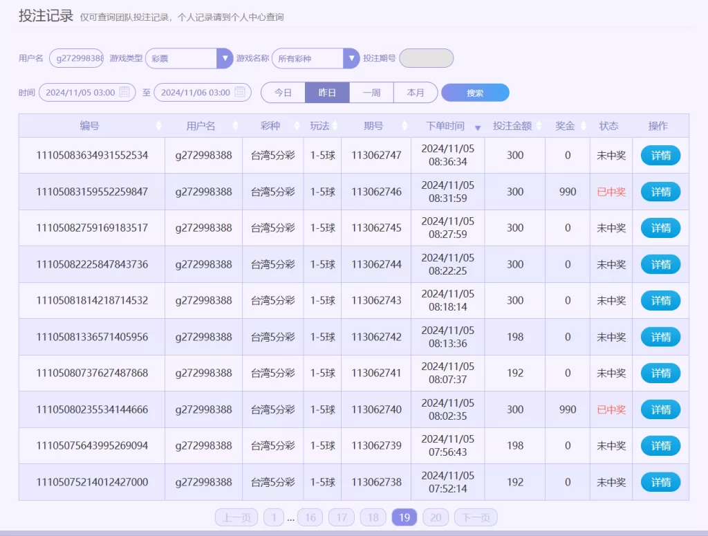Sort by 投注金额 column arrows
Viewport: 708px width, 536px height.
(539, 126)
